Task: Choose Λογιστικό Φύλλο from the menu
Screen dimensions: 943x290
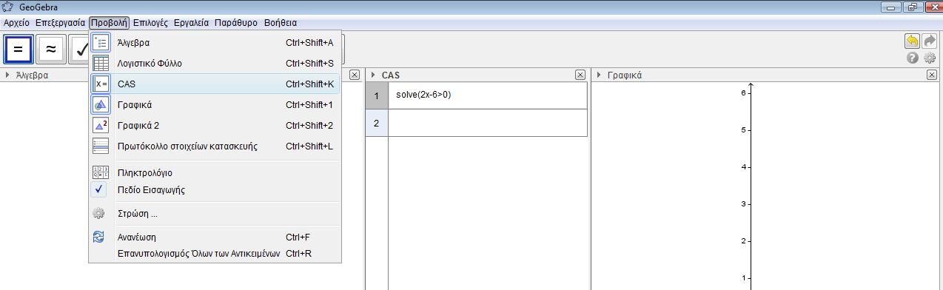Action: pos(215,64)
